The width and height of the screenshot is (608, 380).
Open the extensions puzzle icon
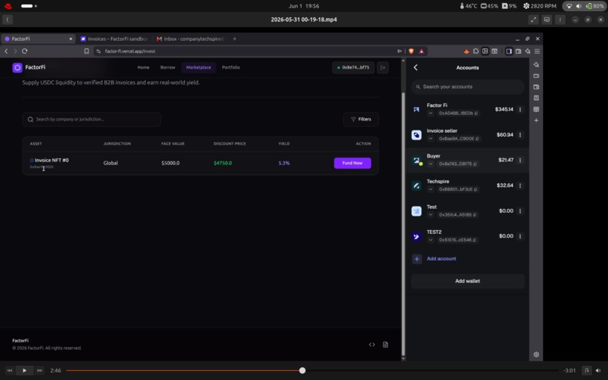tap(476, 51)
